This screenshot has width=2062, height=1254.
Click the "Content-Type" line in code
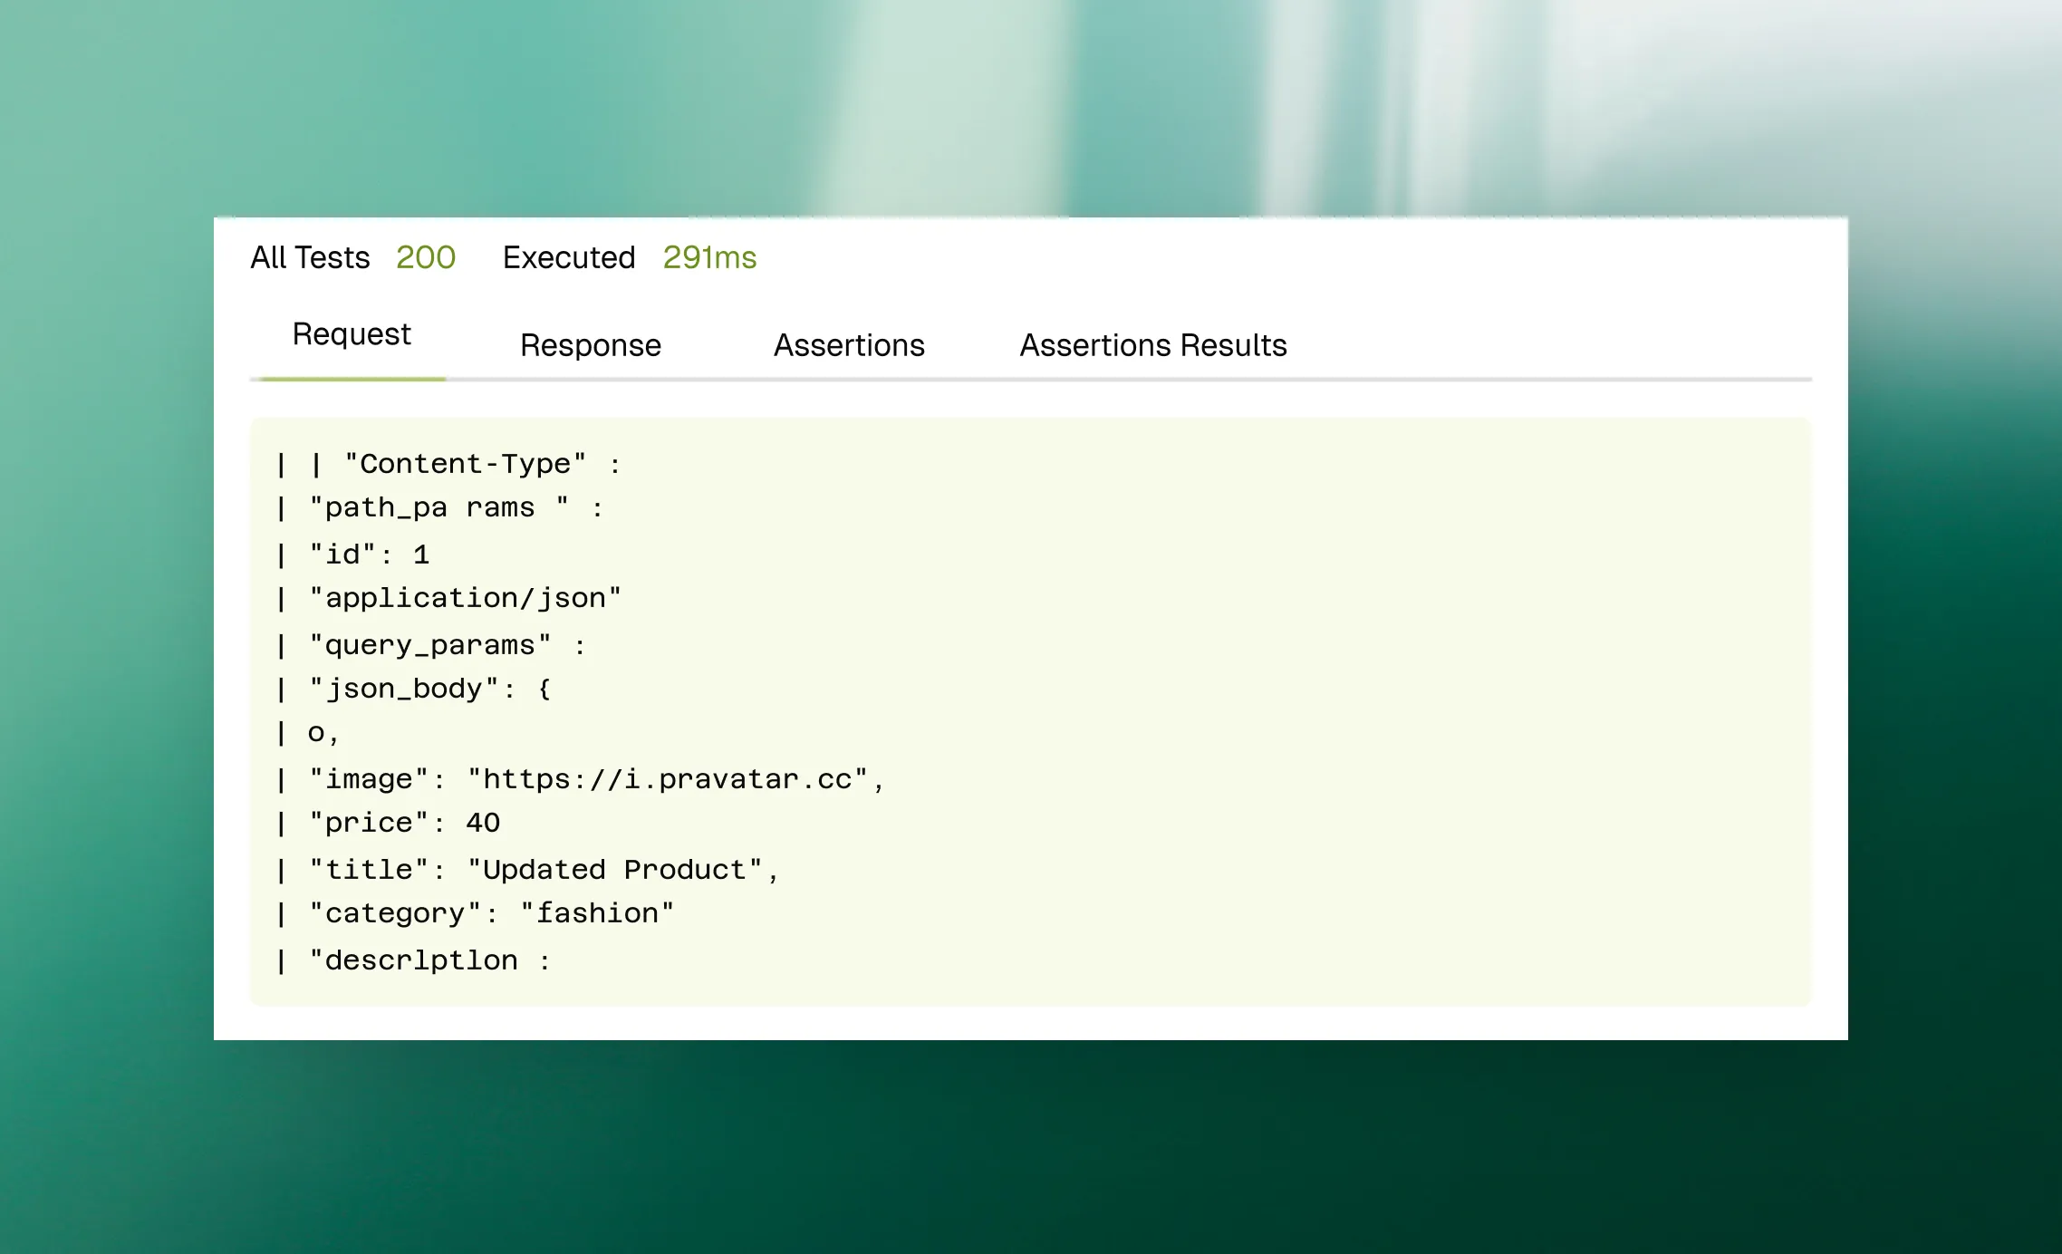(465, 465)
